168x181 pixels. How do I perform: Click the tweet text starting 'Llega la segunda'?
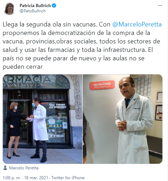(x=82, y=46)
